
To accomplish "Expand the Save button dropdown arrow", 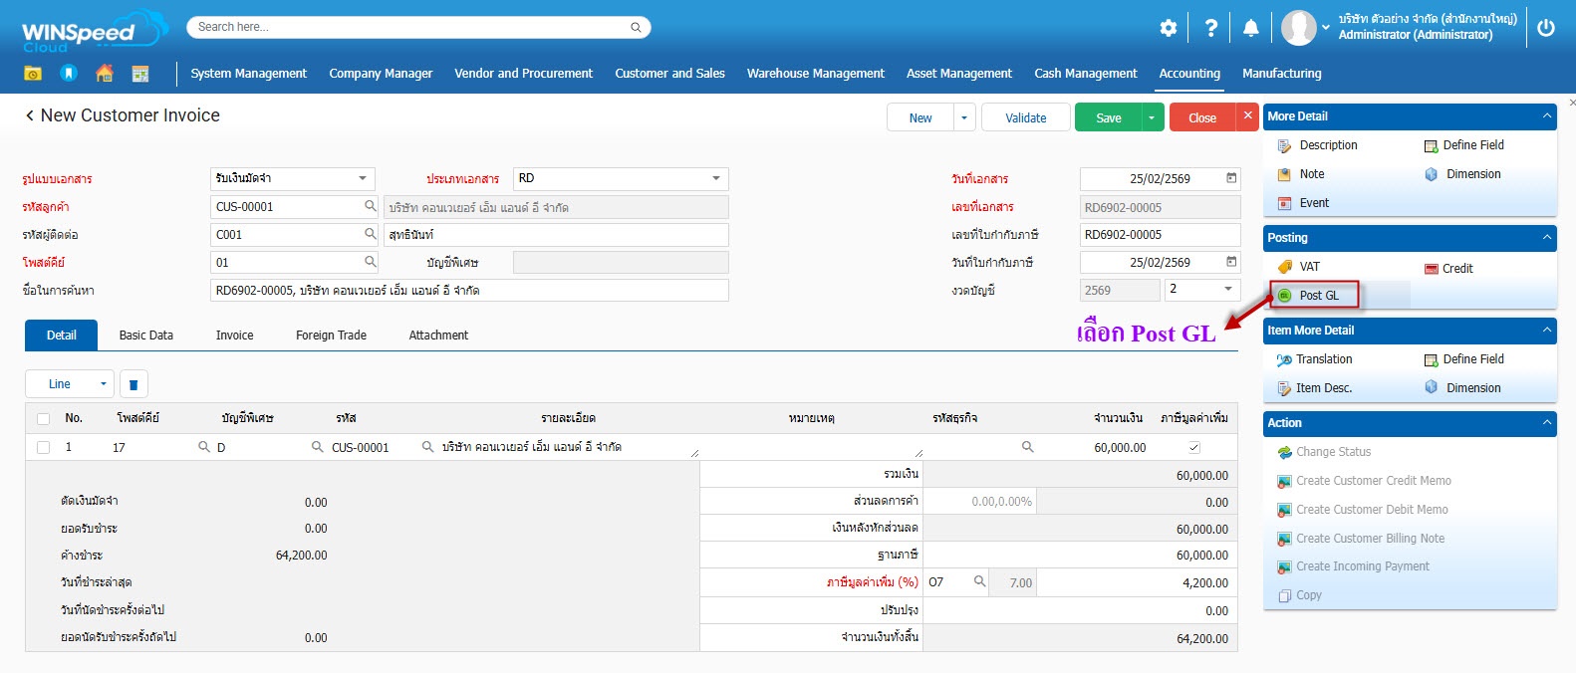I will click(1152, 117).
